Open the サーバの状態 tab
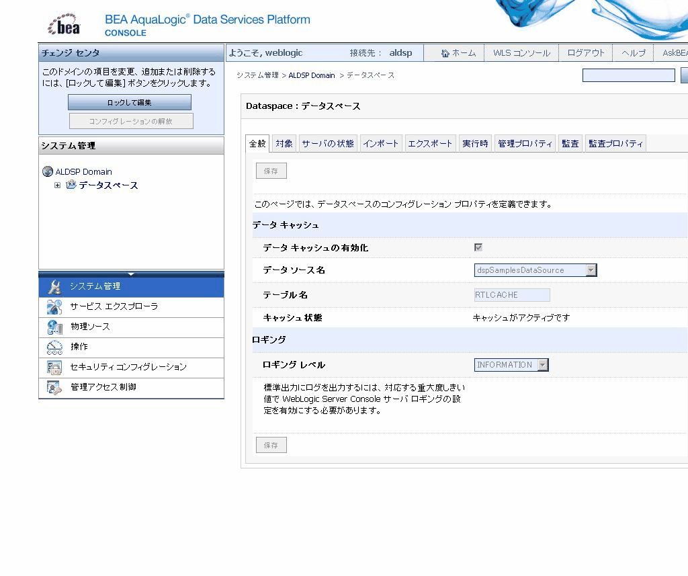Viewport: 688px width, 576px height. tap(328, 144)
